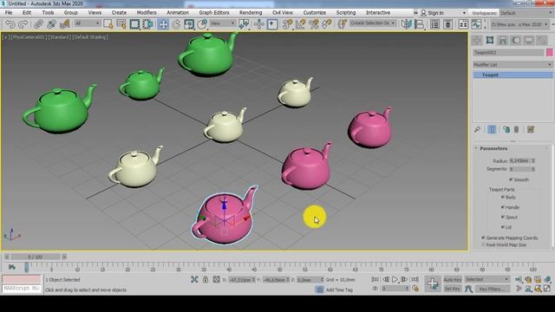Toggle Window/Crossing selection mode
This screenshot has height=312, width=555.
coord(148,24)
